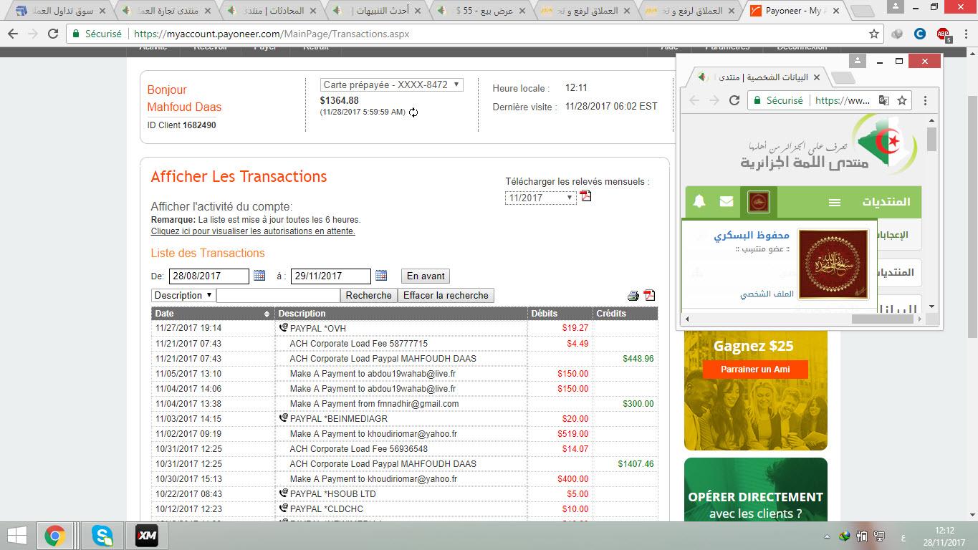Viewport: 978px width, 550px height.
Task: Click the pending authorizations link
Action: point(253,231)
